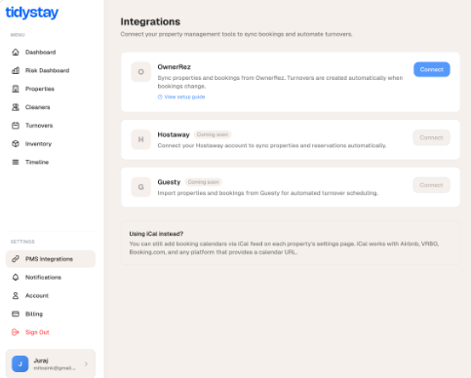
Task: Open Notifications settings
Action: tap(51, 278)
